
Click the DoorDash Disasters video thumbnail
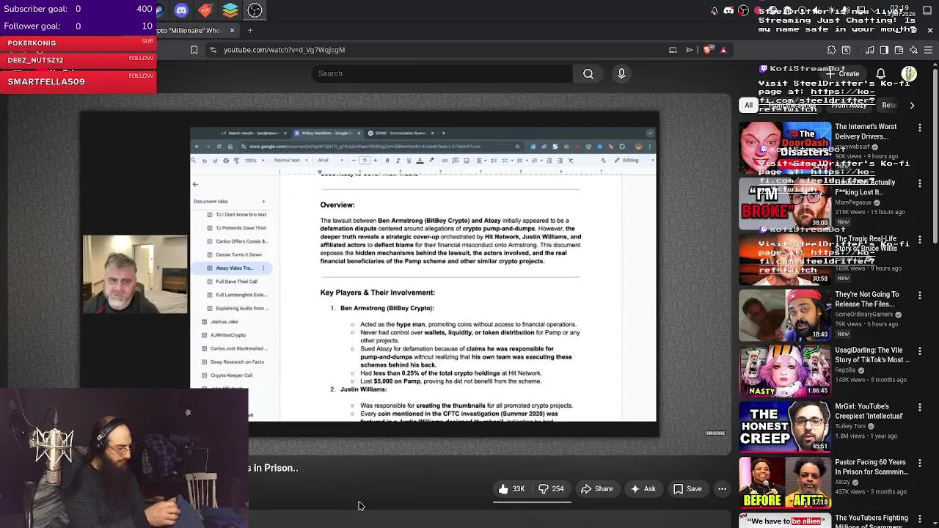pos(785,147)
